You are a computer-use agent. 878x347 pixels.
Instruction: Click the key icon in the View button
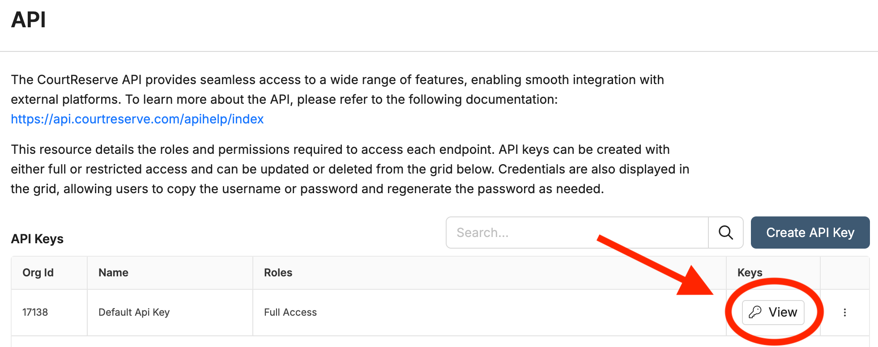tap(755, 312)
